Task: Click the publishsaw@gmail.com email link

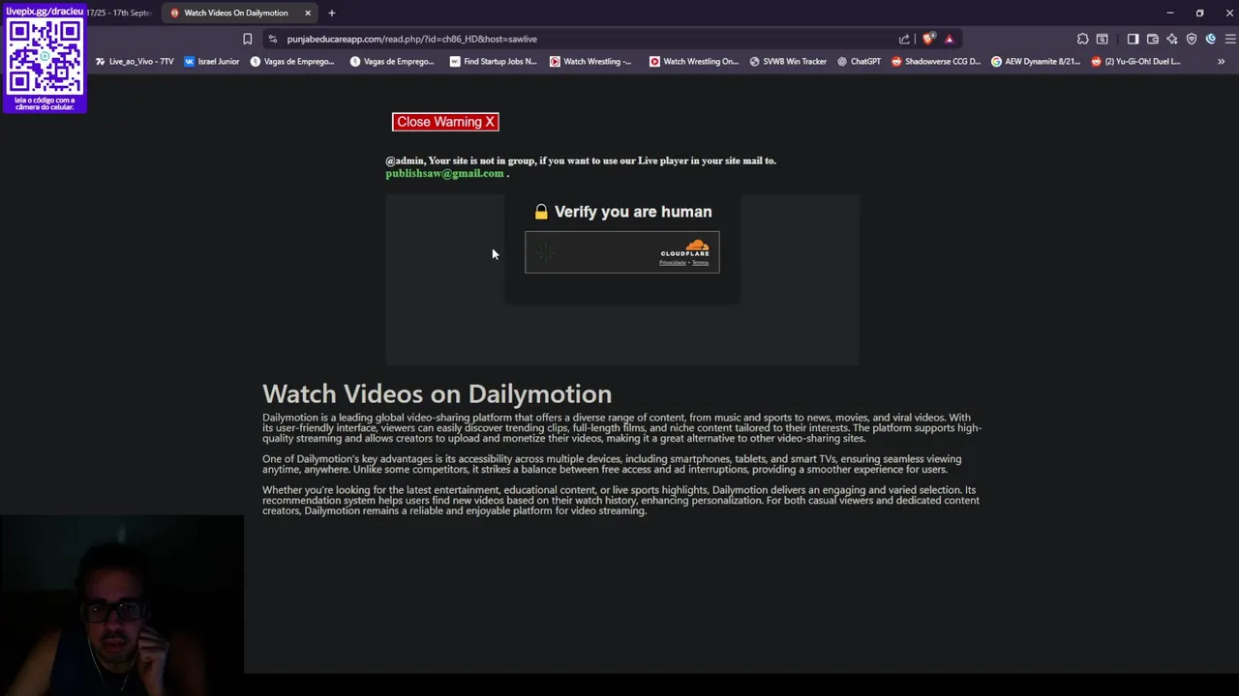Action: [444, 173]
